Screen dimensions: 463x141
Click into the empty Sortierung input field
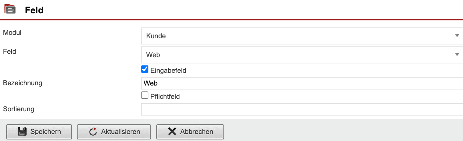click(x=302, y=109)
